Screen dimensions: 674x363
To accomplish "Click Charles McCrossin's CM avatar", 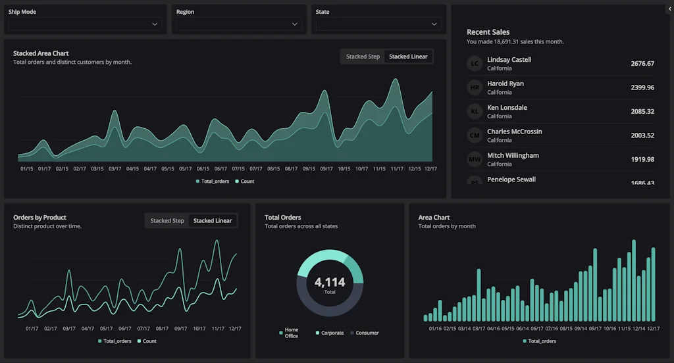I will pos(475,135).
